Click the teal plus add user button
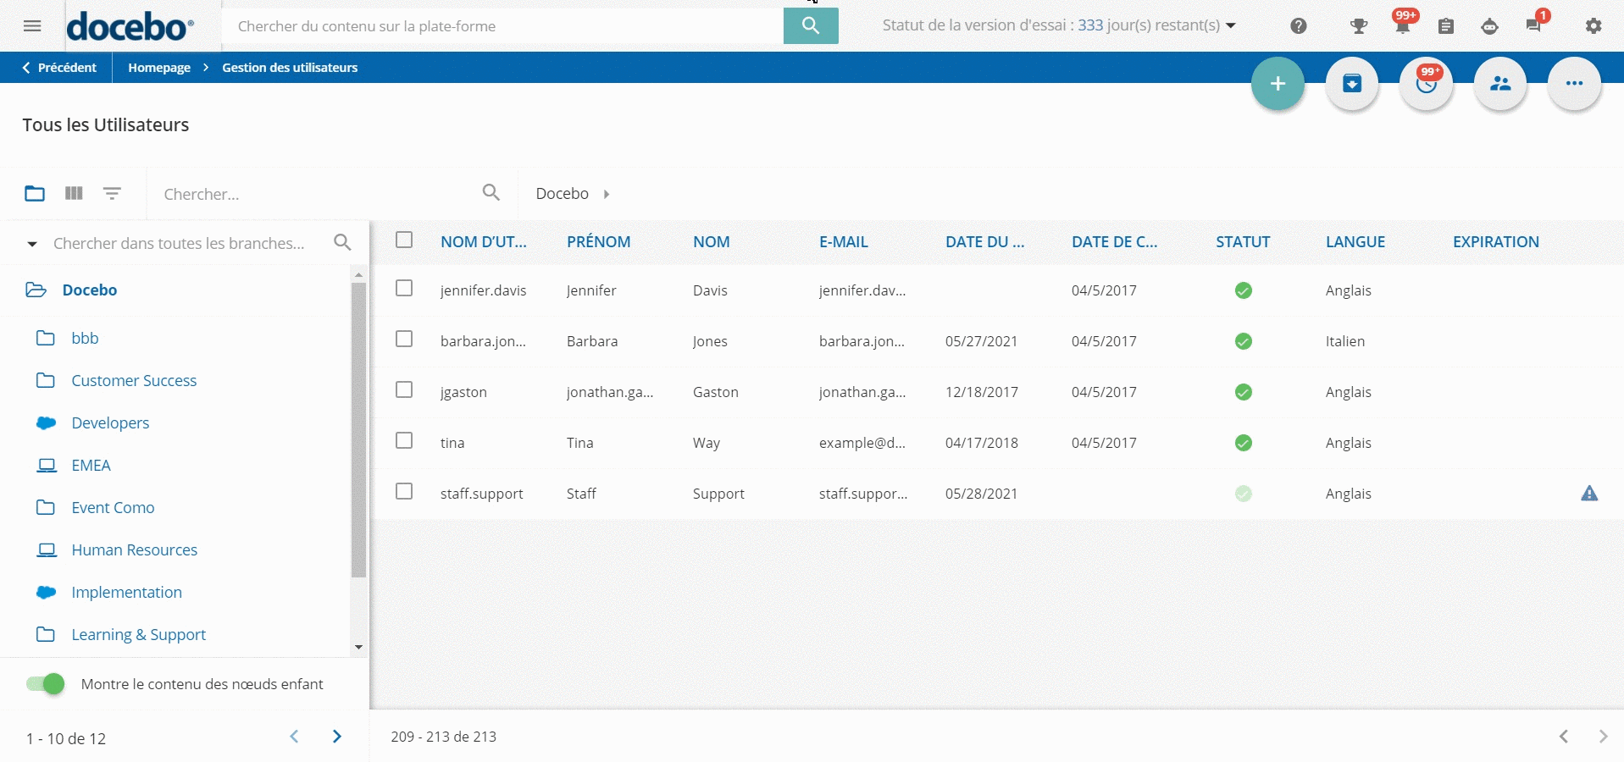This screenshot has height=762, width=1624. pyautogui.click(x=1278, y=83)
